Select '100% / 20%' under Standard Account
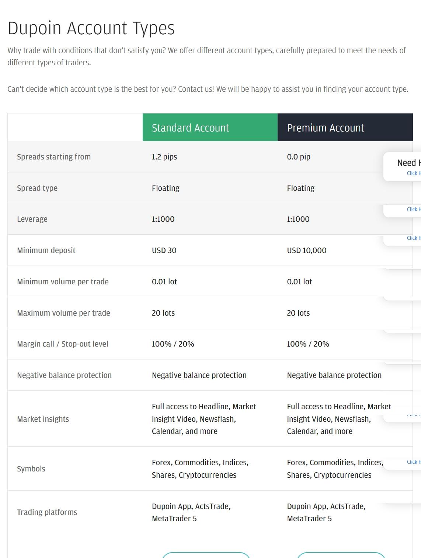This screenshot has width=421, height=558. [x=173, y=344]
